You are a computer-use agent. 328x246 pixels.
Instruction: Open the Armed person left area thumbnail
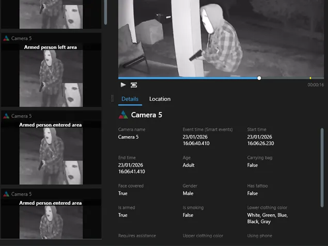[x=51, y=78]
